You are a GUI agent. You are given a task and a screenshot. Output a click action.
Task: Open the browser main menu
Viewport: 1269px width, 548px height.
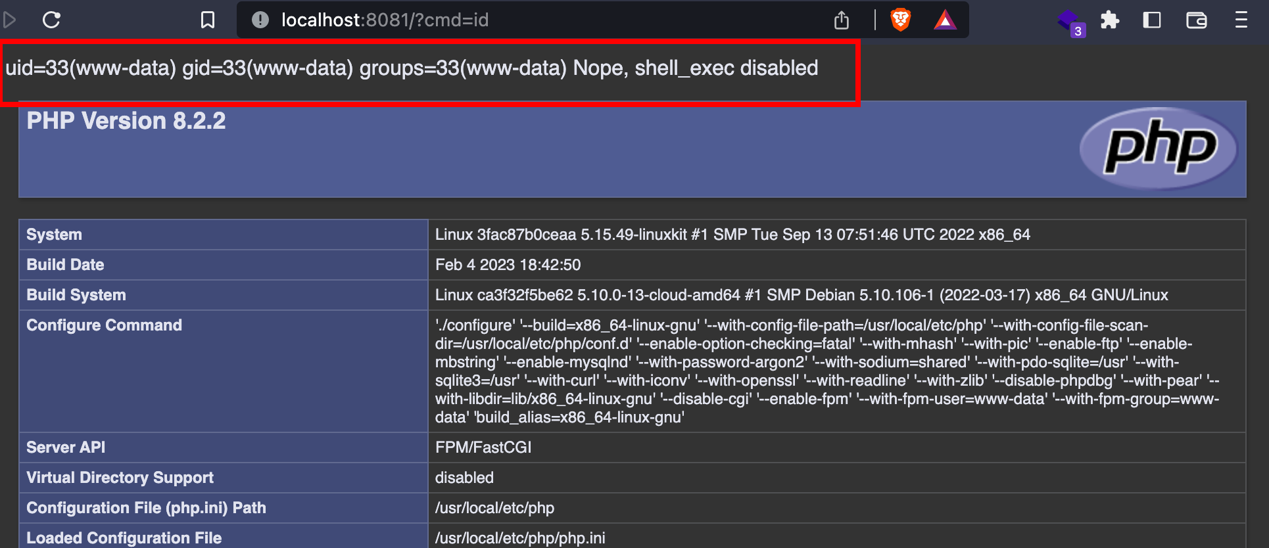coord(1241,20)
